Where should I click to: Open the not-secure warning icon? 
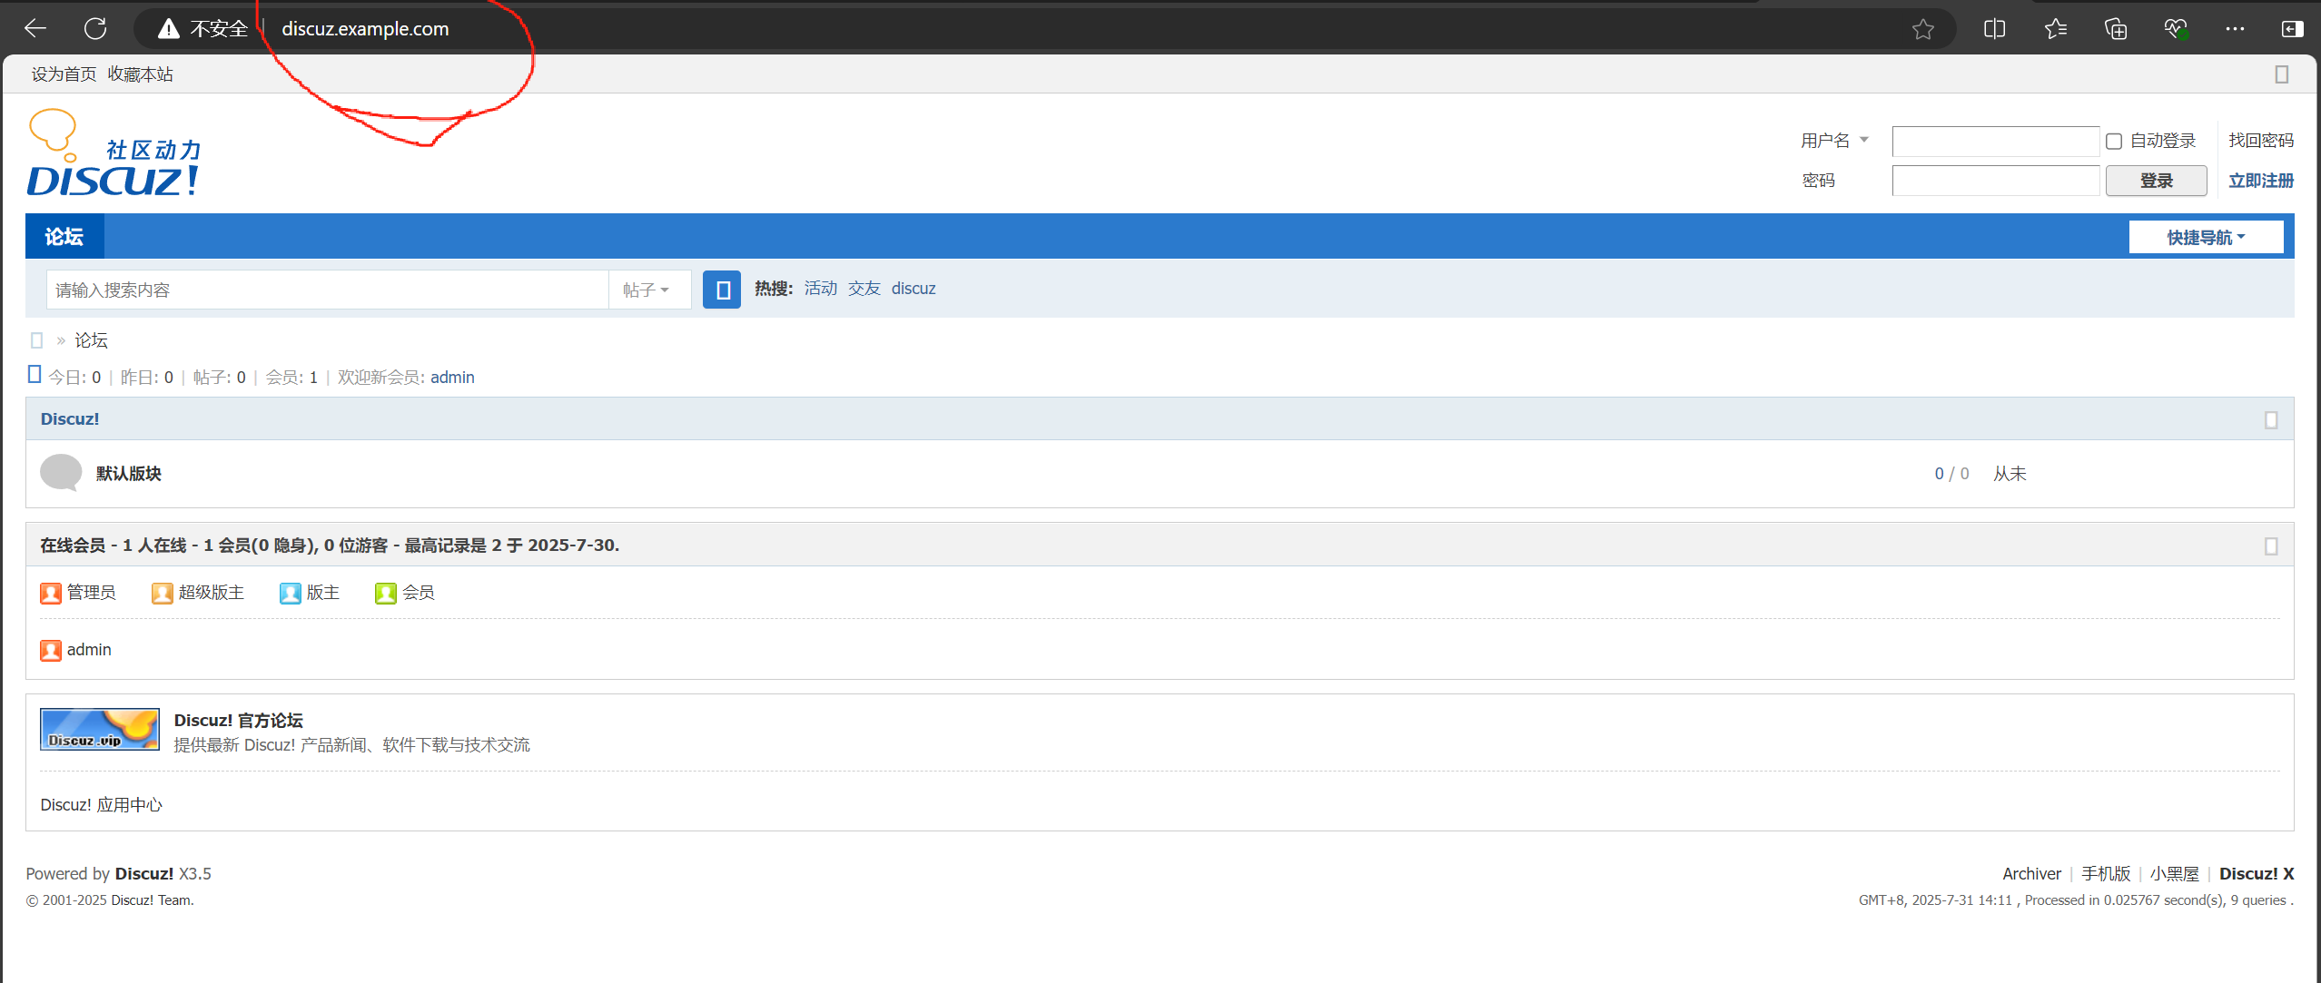pyautogui.click(x=169, y=29)
